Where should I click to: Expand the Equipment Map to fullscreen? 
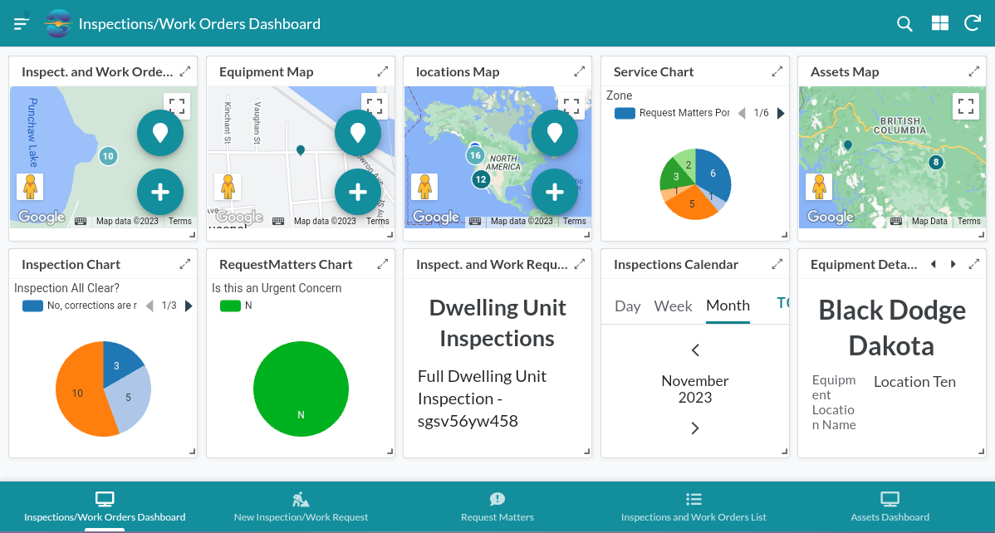pyautogui.click(x=374, y=105)
